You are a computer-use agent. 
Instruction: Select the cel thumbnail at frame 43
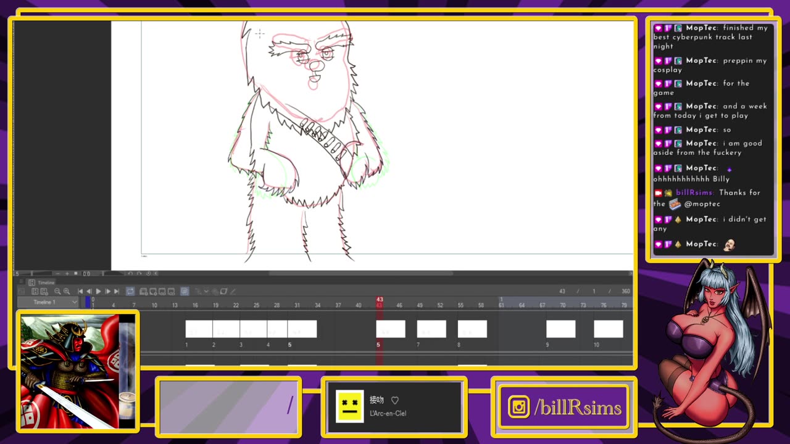coord(391,329)
